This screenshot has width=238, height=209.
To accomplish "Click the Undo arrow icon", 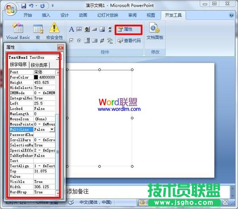I will [32, 6].
